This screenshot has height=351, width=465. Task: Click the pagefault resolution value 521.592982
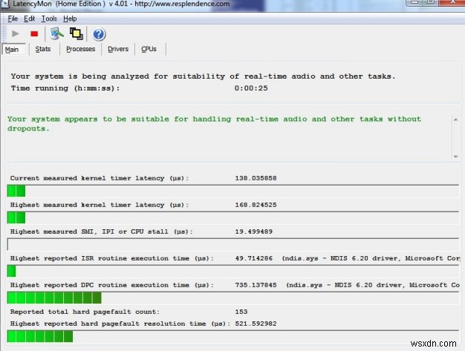256,324
